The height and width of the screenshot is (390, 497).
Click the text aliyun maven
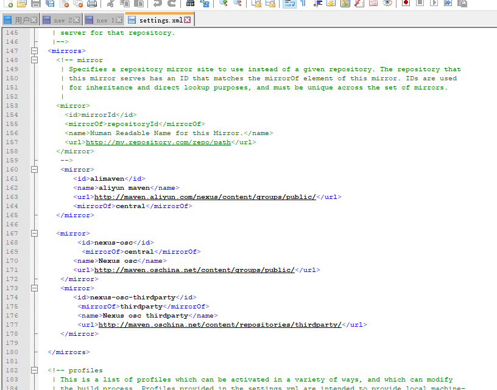point(124,188)
